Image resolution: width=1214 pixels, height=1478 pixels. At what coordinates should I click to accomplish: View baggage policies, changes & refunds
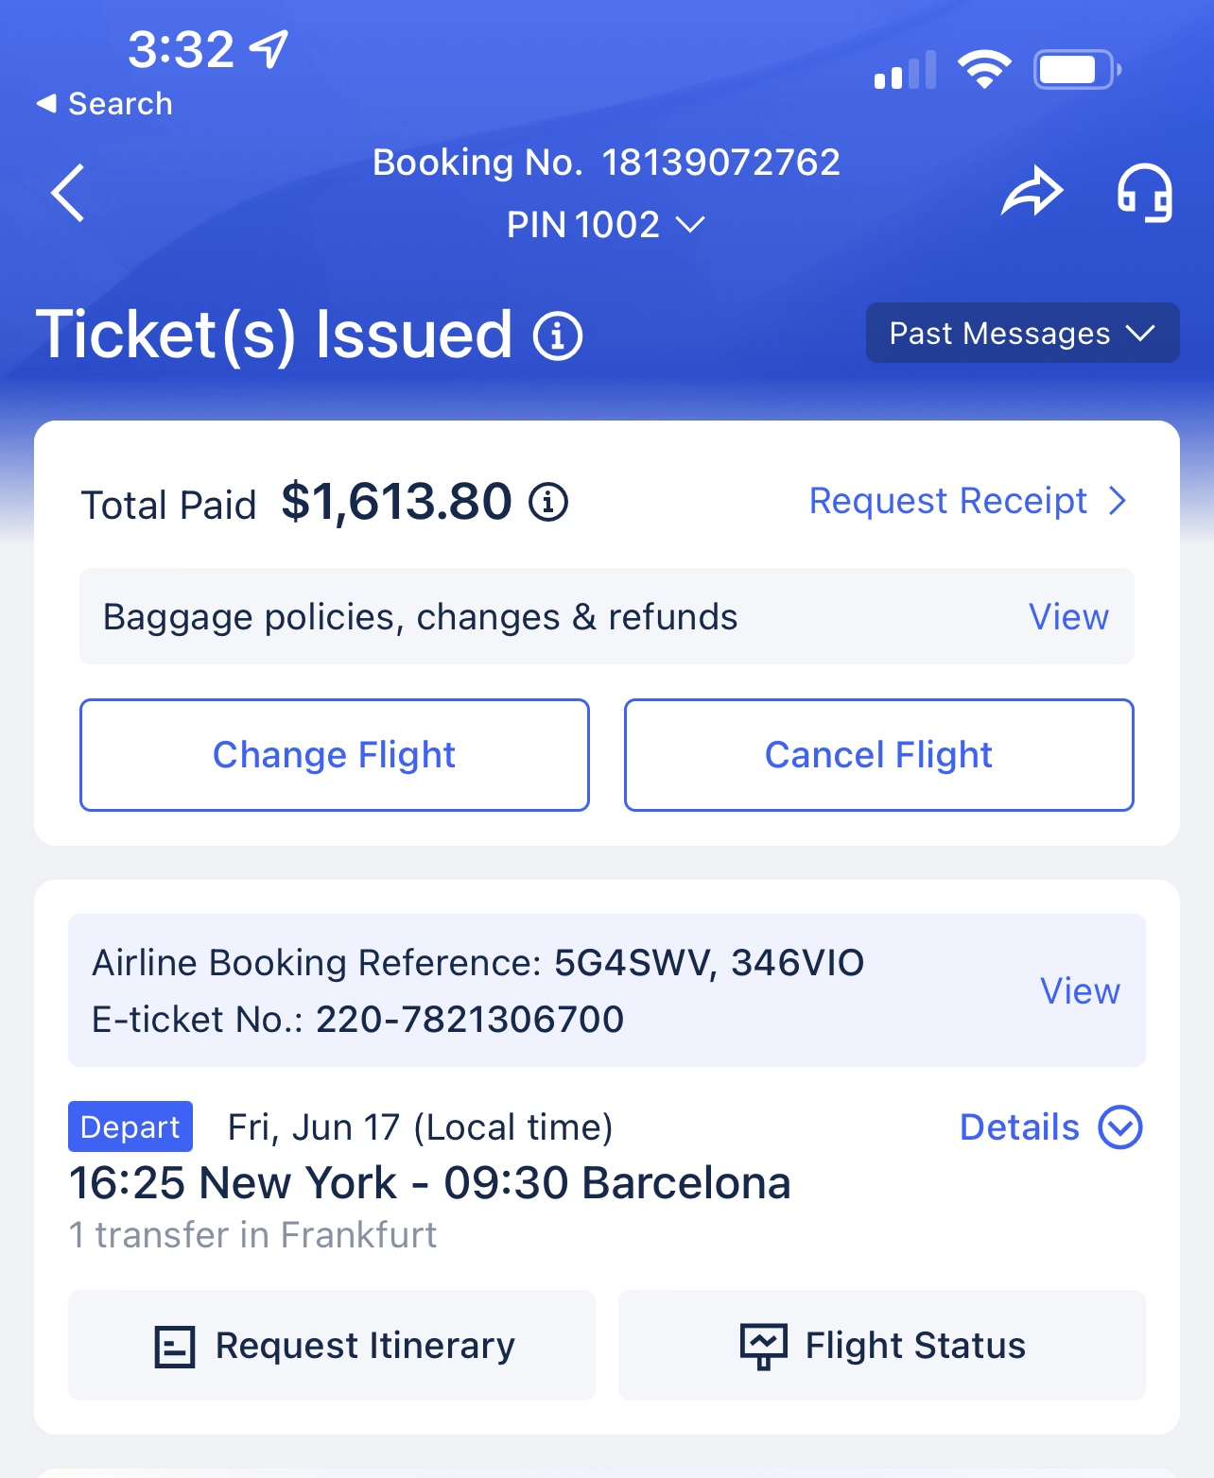[1068, 617]
